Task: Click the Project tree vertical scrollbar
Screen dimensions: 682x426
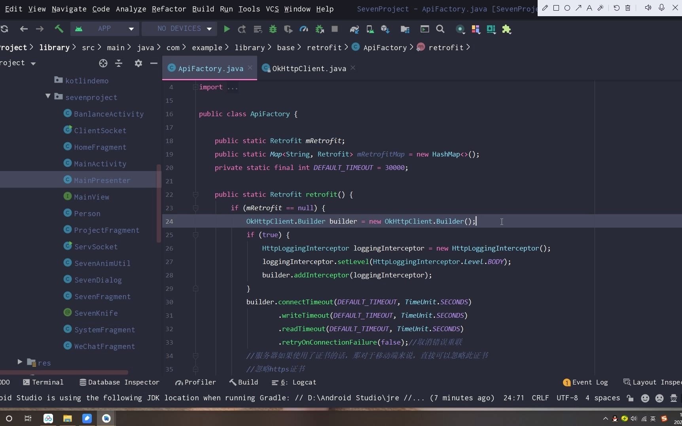Action: pos(159,203)
